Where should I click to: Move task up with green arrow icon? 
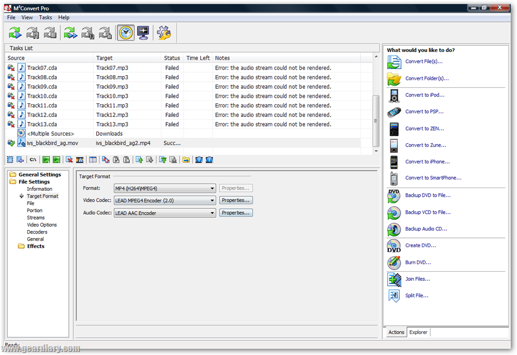(139, 160)
